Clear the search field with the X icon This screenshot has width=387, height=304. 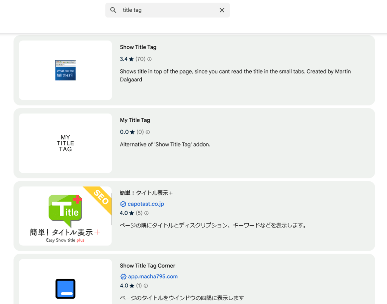click(222, 10)
